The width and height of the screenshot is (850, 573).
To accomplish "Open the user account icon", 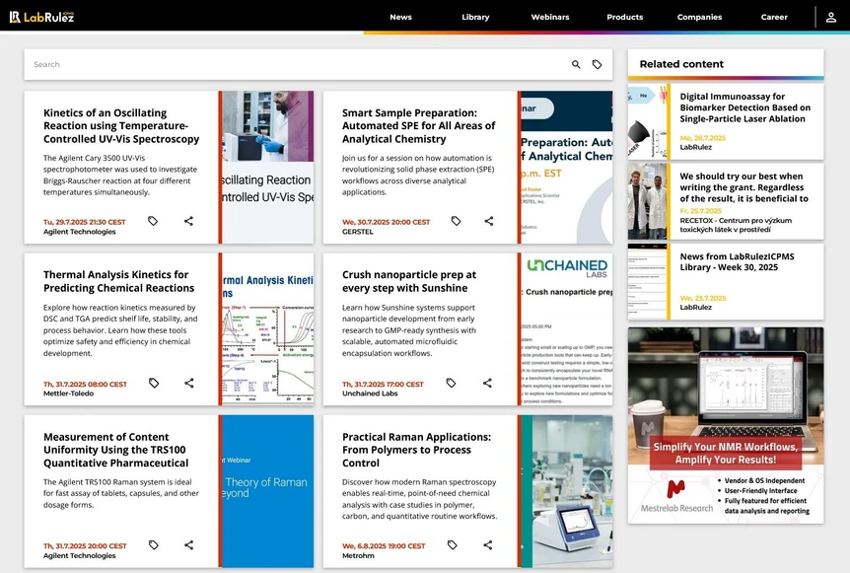I will pyautogui.click(x=830, y=18).
